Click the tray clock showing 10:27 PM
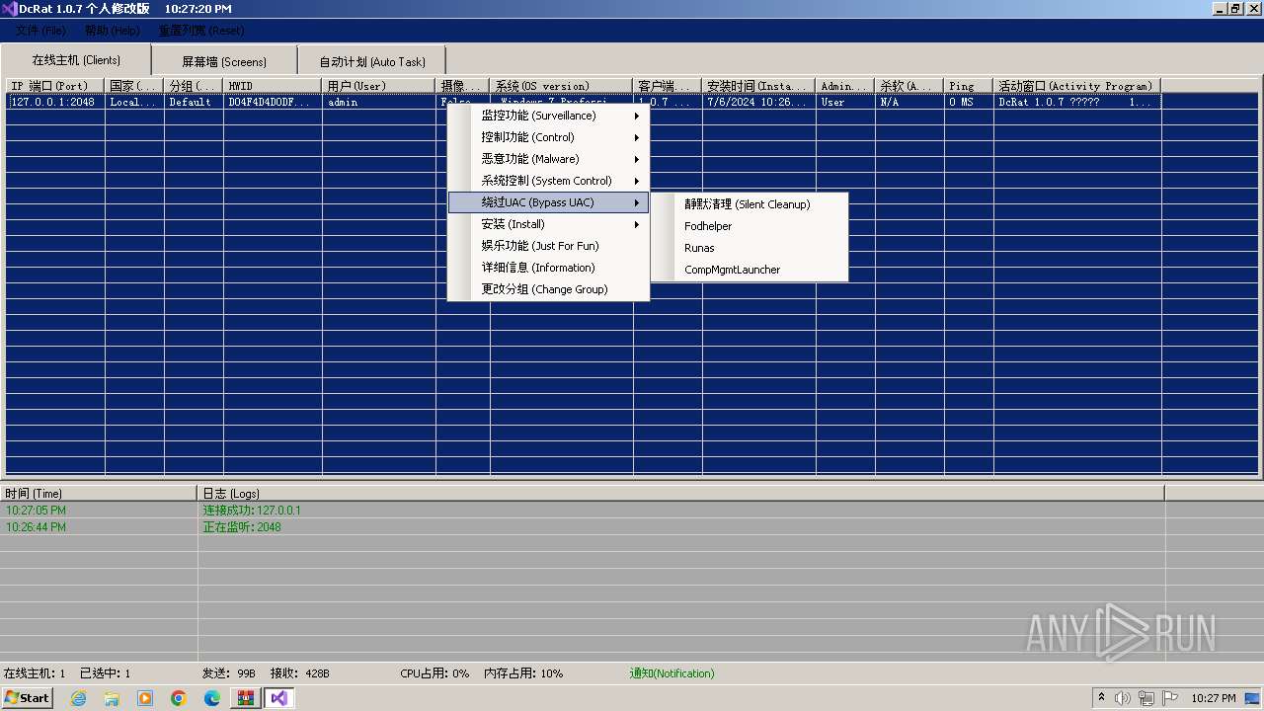The image size is (1264, 711). 1214,698
